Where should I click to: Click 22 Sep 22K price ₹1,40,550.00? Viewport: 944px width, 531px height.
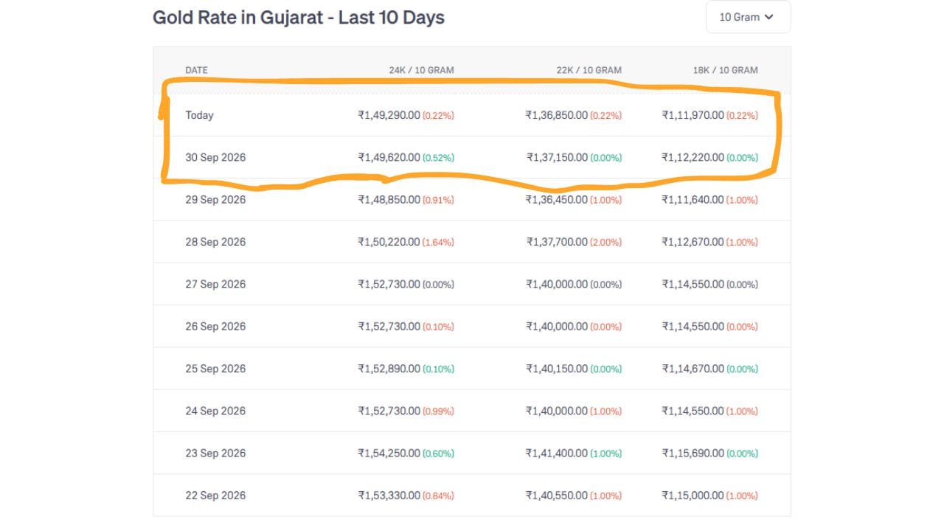click(557, 496)
